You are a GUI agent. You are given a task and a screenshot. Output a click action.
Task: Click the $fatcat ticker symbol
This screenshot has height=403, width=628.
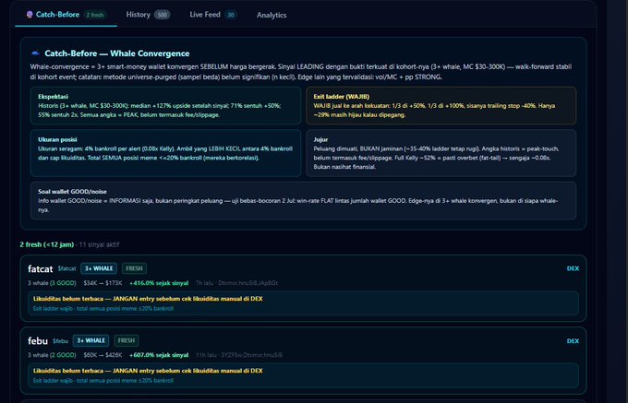pyautogui.click(x=66, y=268)
